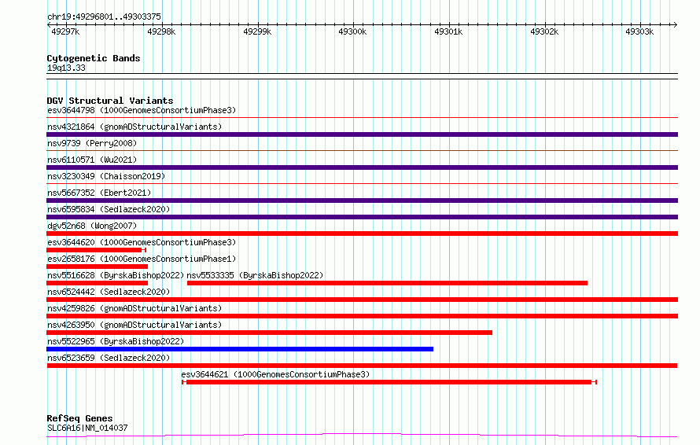Screen dimensions: 700x445
Task: Click the nsv4259826 red variant bar
Action: click(x=362, y=316)
